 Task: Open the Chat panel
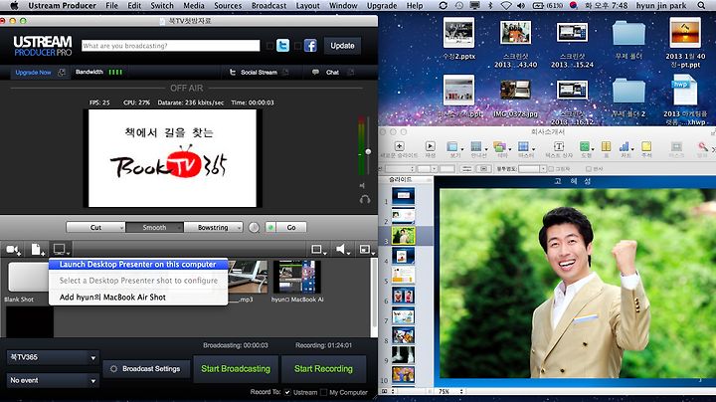(x=332, y=73)
